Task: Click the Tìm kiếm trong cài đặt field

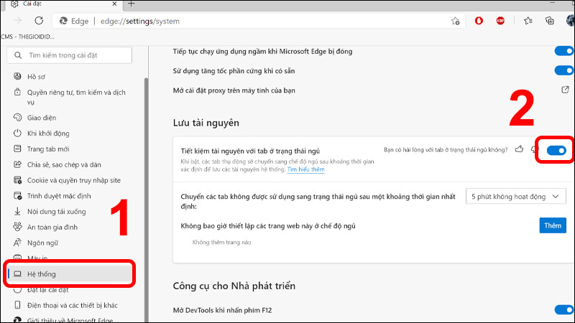Action: [69, 55]
